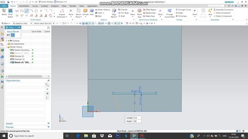Uncheck the Sketch (4) feature checkbox
This screenshot has height=139, width=248.
click(x=11, y=63)
